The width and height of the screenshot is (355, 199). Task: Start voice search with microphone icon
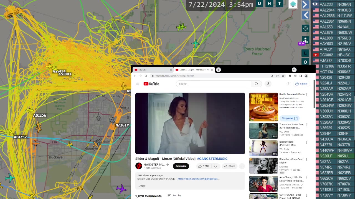[268, 84]
